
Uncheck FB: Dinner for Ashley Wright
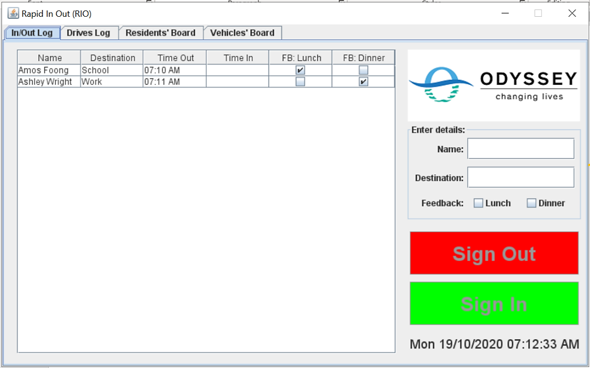(x=363, y=82)
